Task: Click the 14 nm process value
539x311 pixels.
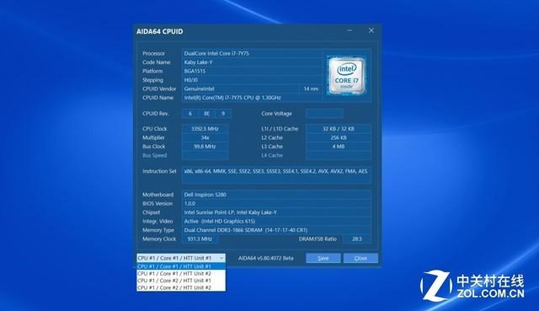Action: tap(311, 88)
